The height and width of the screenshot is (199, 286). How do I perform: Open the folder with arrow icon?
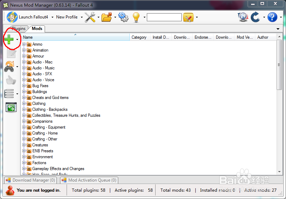107,17
